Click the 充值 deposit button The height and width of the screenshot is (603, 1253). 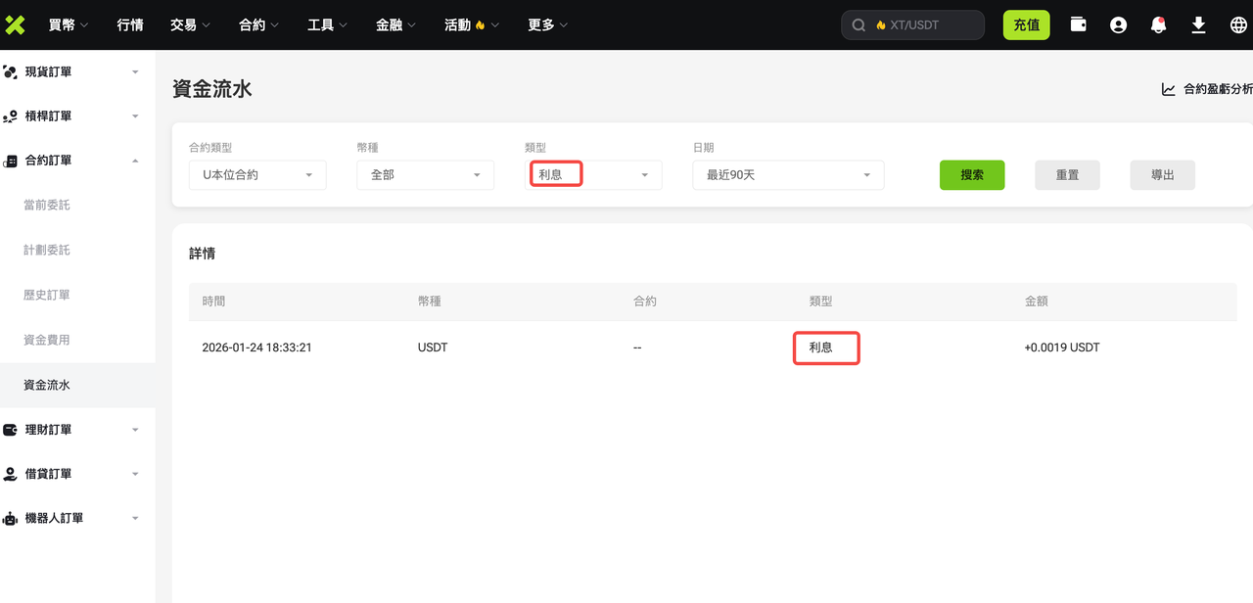1026,25
